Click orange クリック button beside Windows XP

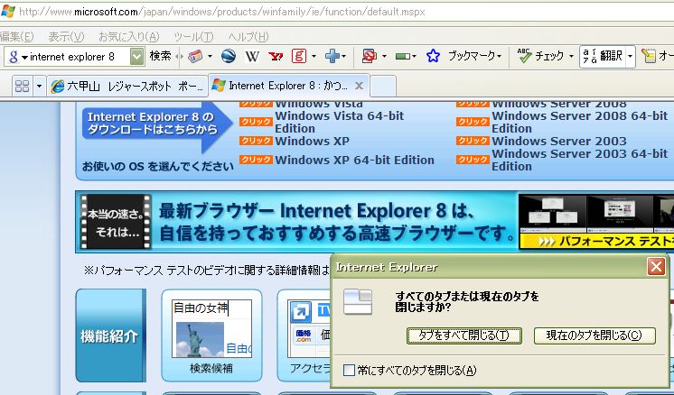coord(256,141)
